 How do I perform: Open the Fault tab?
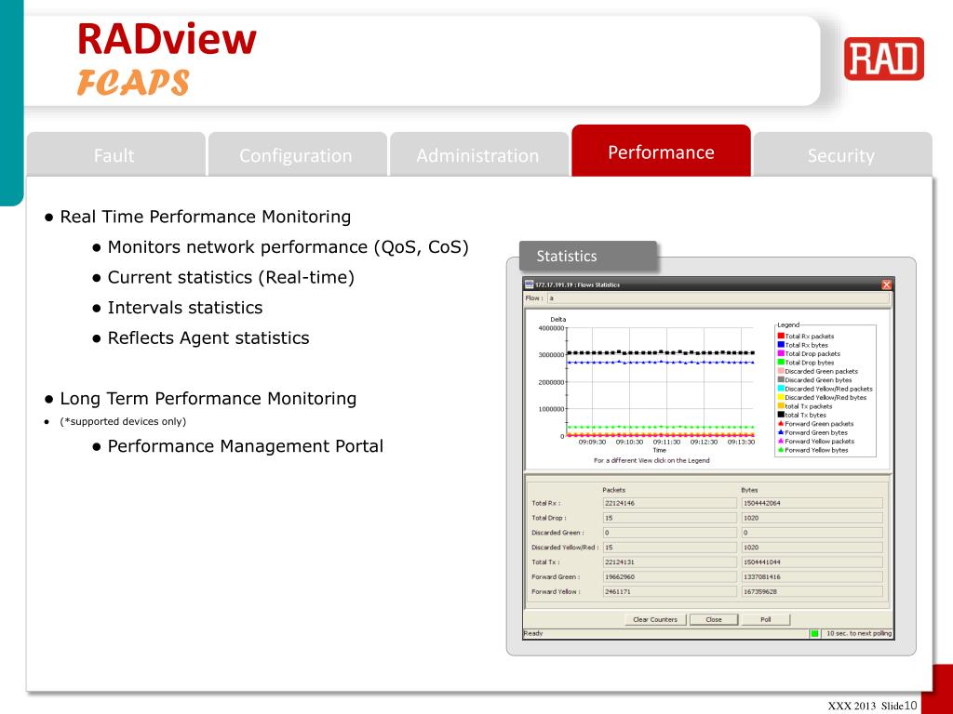pyautogui.click(x=115, y=155)
